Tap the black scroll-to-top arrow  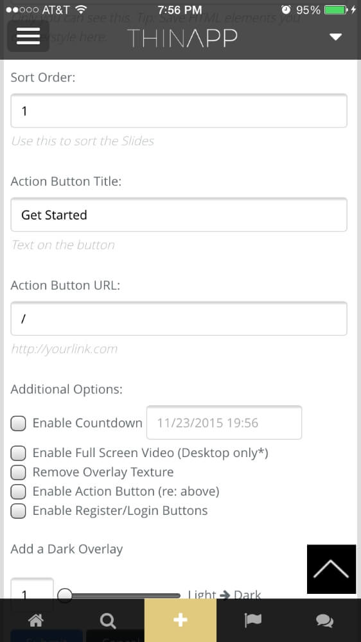(331, 569)
